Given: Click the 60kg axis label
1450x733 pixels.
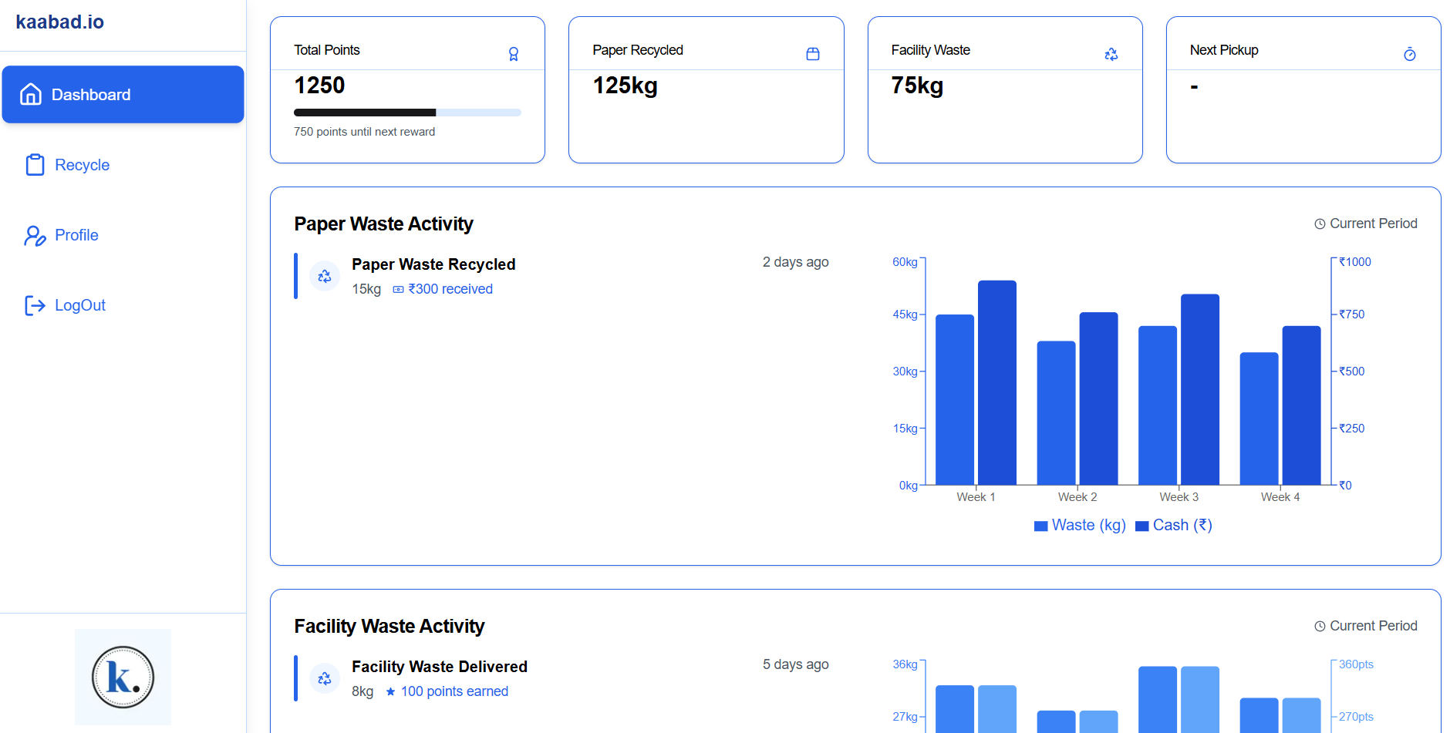Looking at the screenshot, I should coord(905,262).
